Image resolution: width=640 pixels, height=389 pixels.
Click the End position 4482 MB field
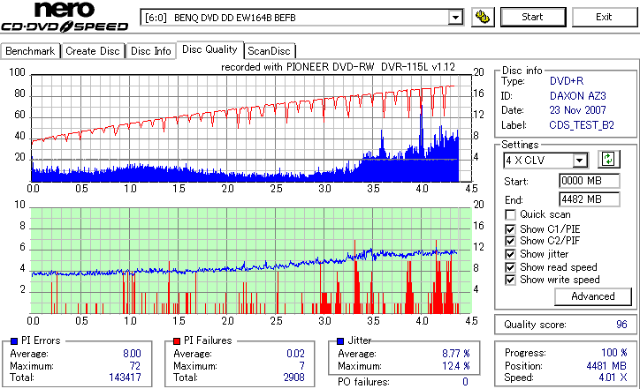[x=590, y=199]
